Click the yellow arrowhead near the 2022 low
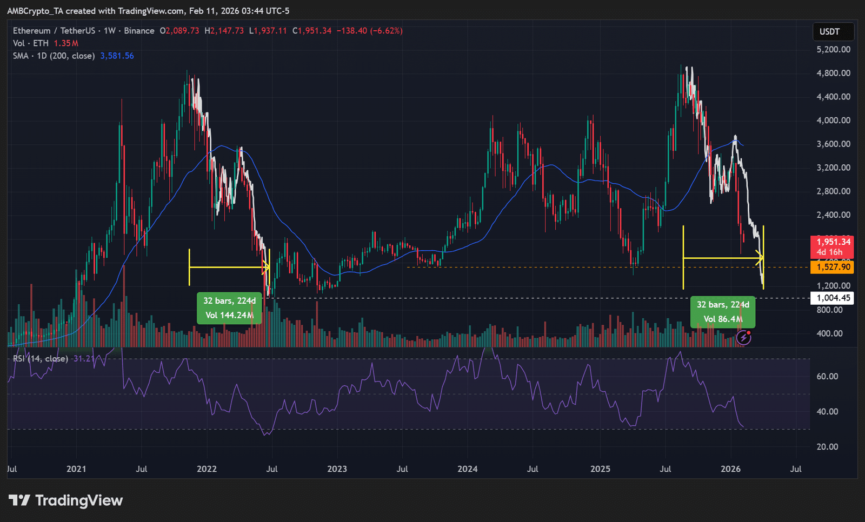865x522 pixels. point(266,266)
